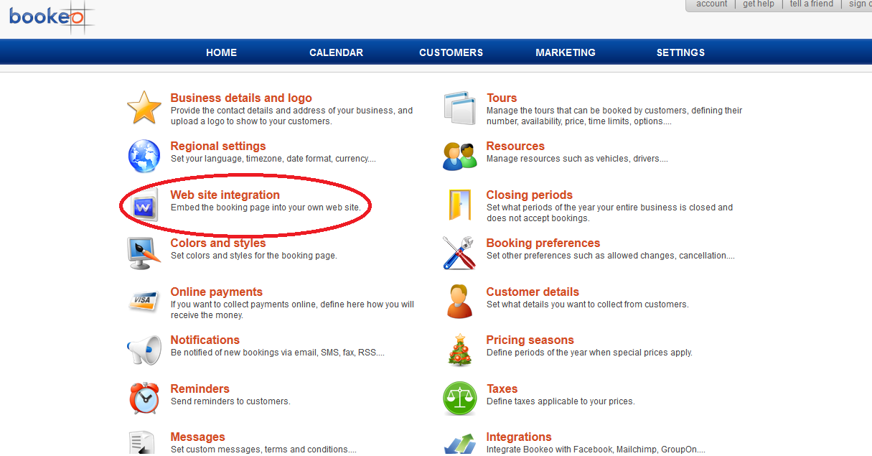Click the tools Booking preferences icon
The image size is (872, 456).
point(459,253)
